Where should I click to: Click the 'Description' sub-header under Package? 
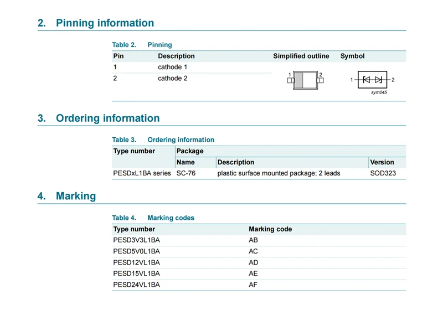coord(236,162)
